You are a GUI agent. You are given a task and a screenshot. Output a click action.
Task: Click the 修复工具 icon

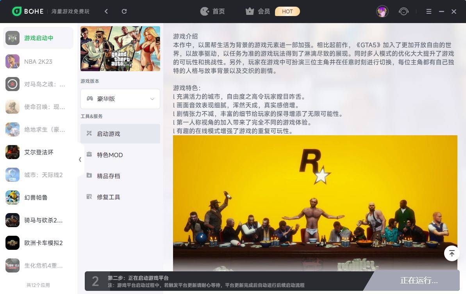(x=89, y=196)
